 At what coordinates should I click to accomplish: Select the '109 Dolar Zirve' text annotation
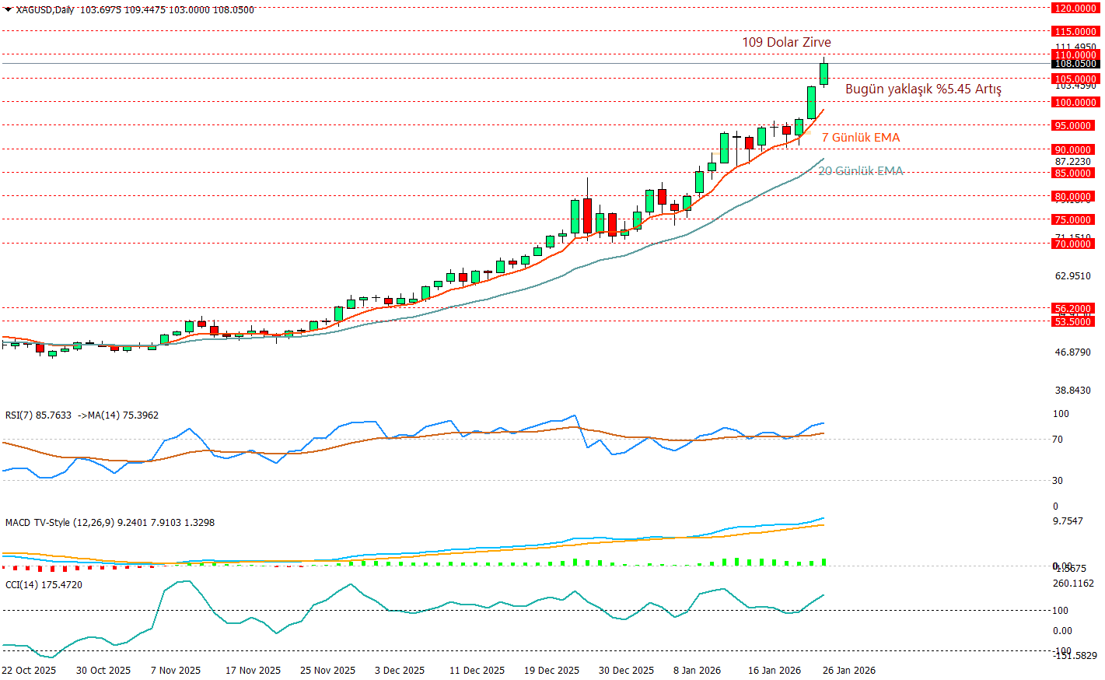[785, 42]
